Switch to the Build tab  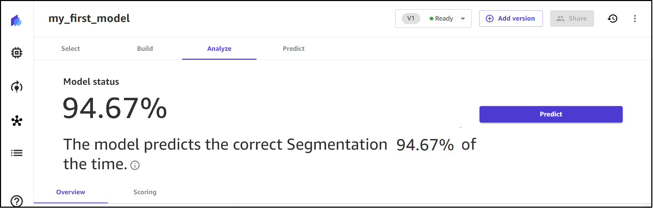[x=145, y=49]
